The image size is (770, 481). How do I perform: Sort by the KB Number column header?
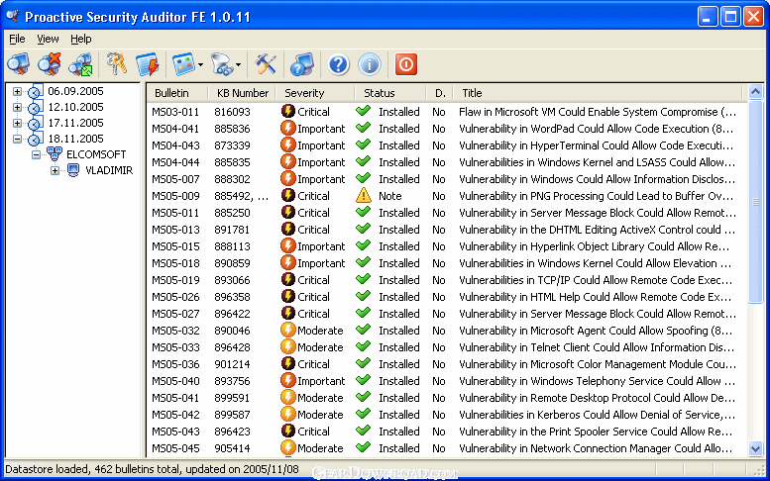coord(242,93)
